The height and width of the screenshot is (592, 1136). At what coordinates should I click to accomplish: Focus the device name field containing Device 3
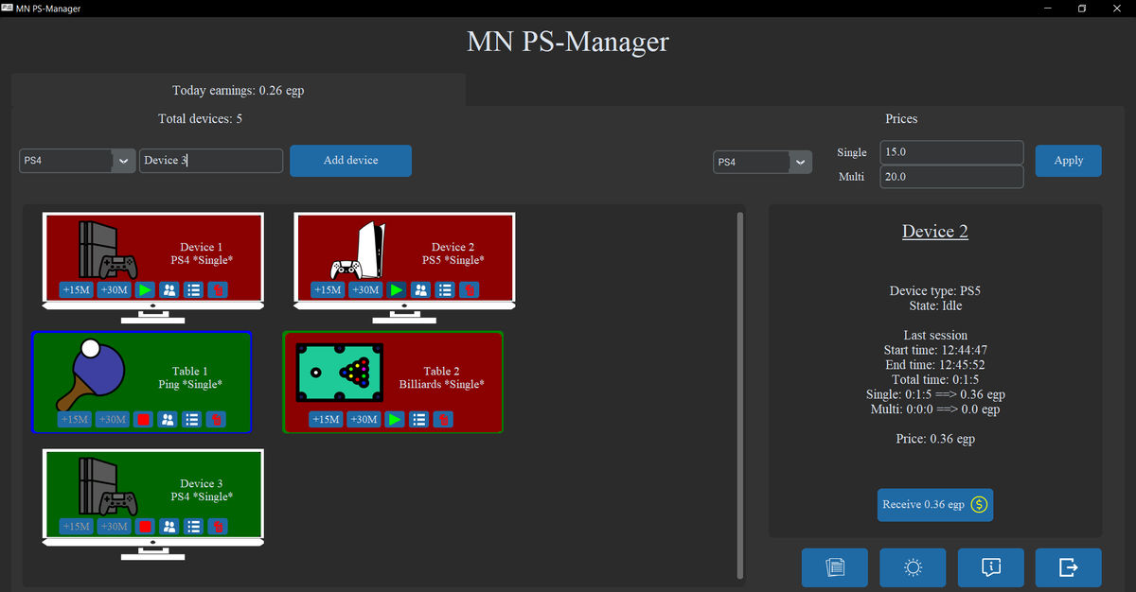[211, 161]
